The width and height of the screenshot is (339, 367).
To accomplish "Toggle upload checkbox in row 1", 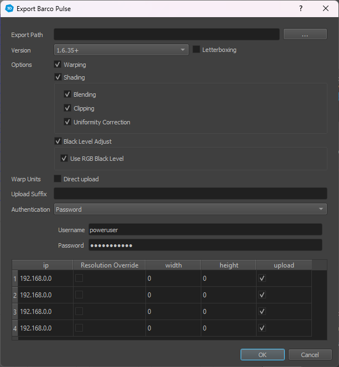I will pyautogui.click(x=262, y=279).
